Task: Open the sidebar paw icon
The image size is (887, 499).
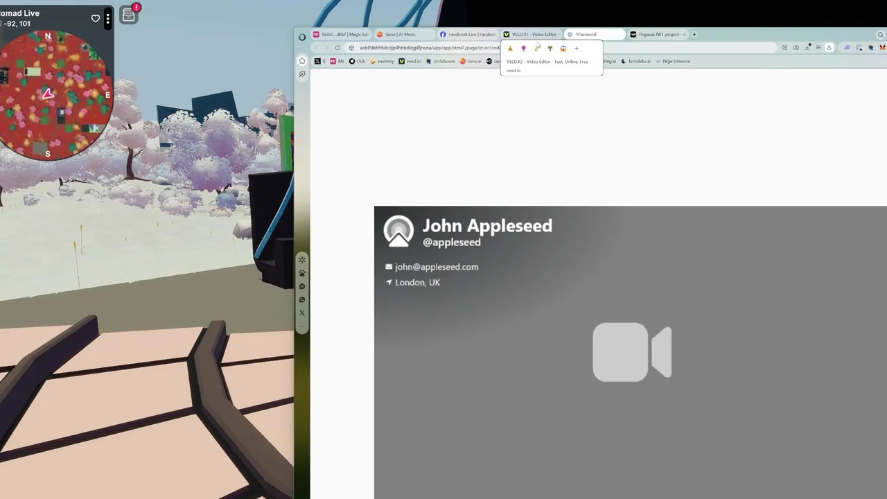Action: (302, 273)
